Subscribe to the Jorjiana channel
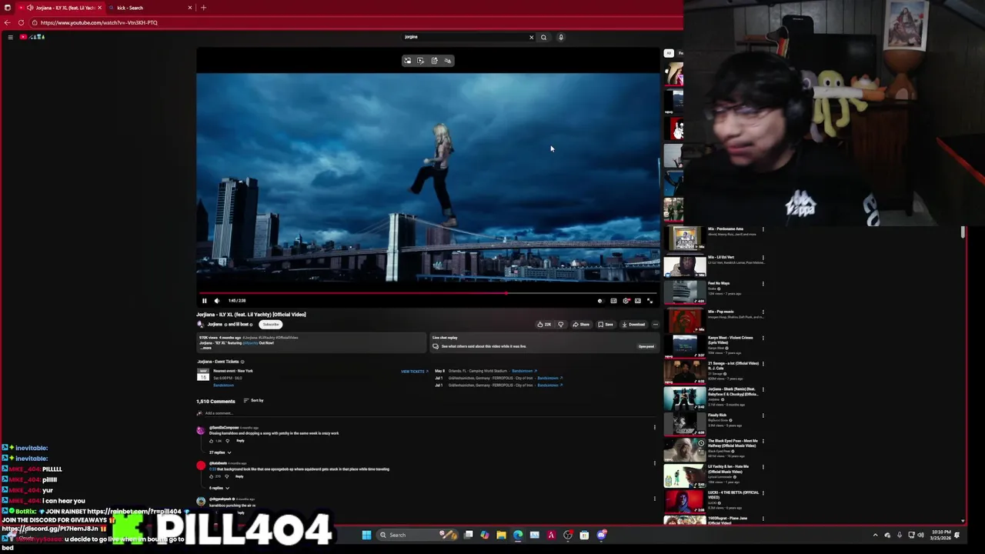 pyautogui.click(x=270, y=324)
